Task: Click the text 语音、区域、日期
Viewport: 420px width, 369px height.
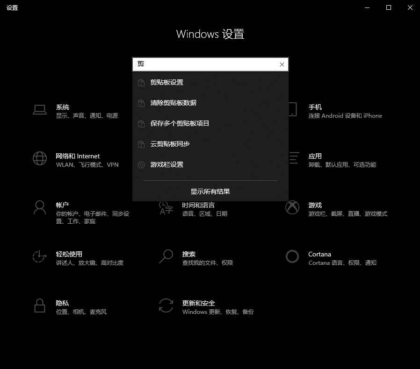Action: (x=205, y=213)
